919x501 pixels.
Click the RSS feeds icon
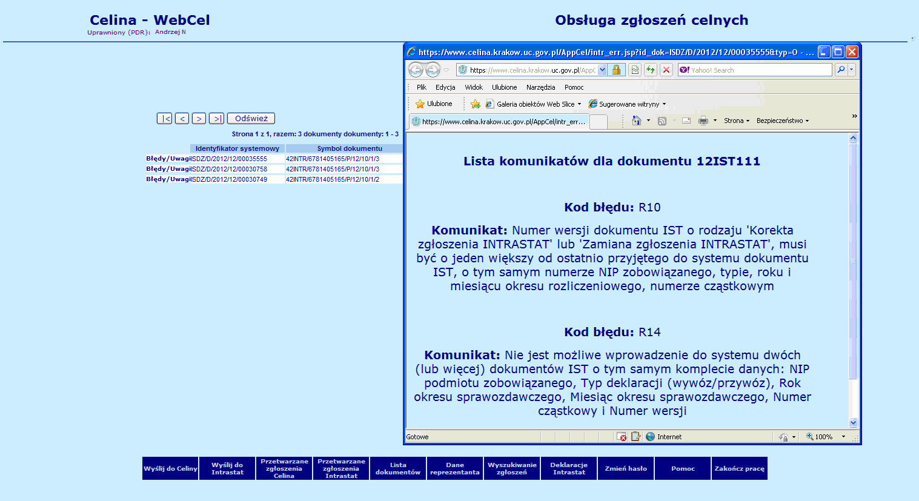coord(662,121)
